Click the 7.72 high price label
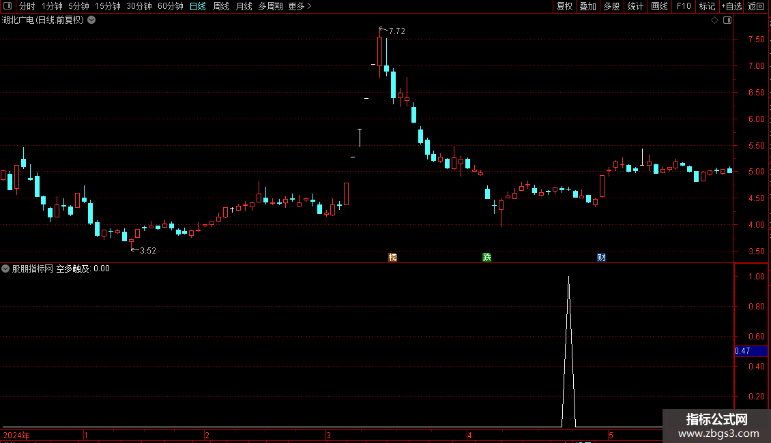Image resolution: width=771 pixels, height=443 pixels. pyautogui.click(x=397, y=31)
